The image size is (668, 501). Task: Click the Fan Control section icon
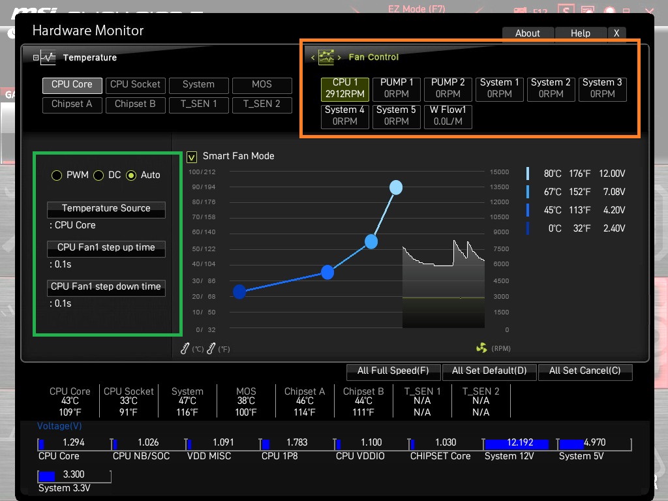pyautogui.click(x=326, y=57)
